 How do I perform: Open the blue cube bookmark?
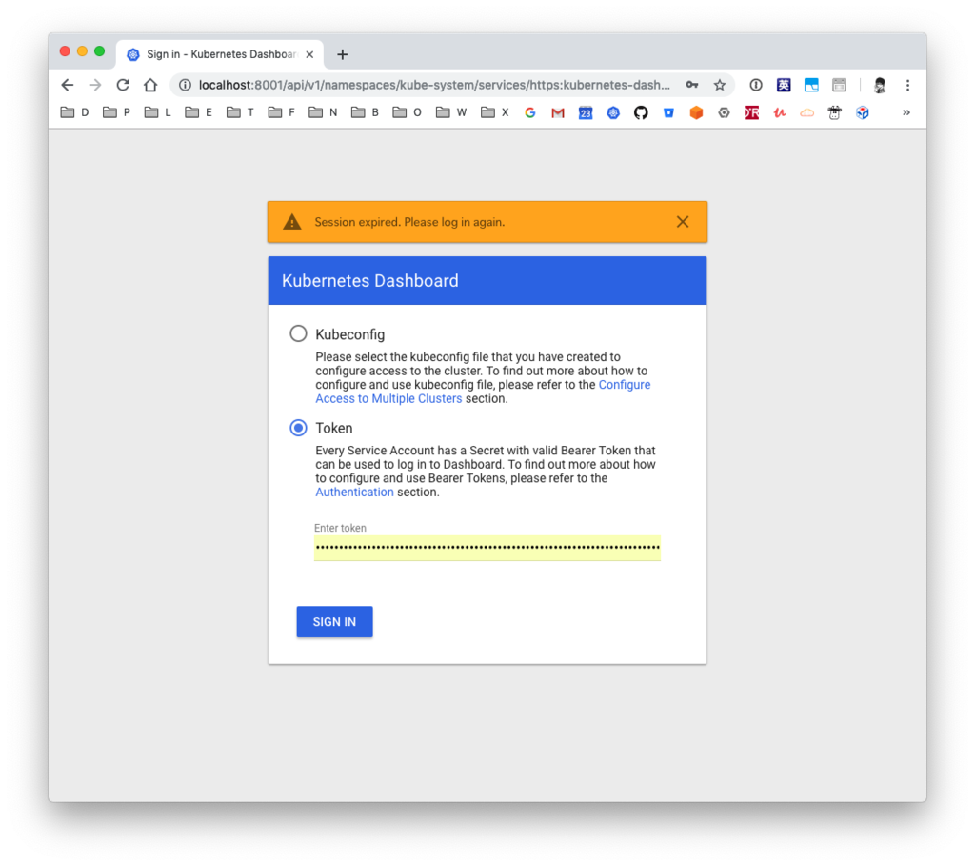tap(863, 112)
